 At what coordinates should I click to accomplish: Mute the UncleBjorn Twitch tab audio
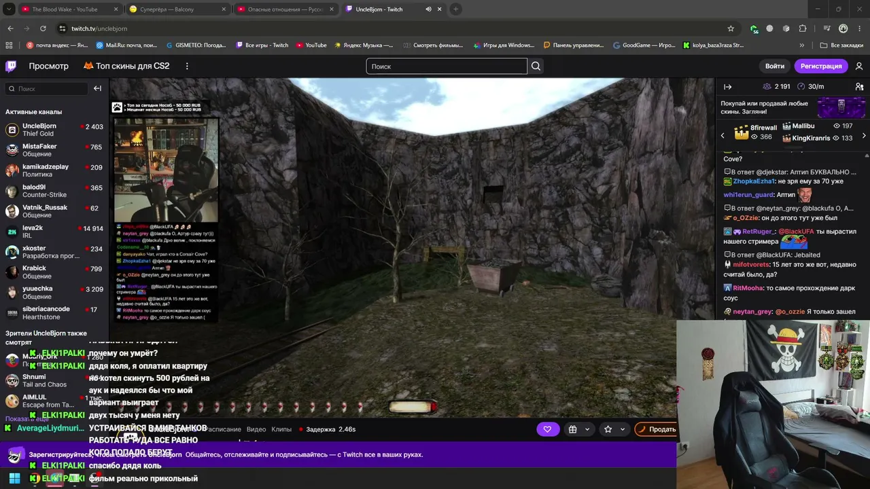pos(428,10)
